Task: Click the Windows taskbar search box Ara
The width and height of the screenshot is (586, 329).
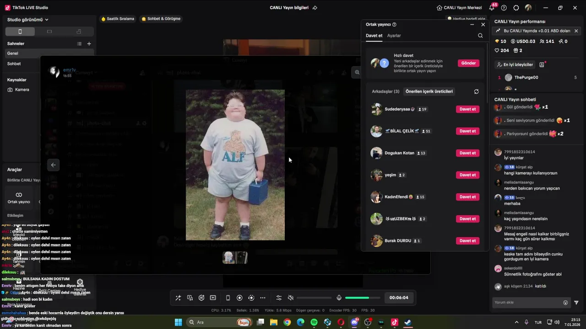Action: (219, 322)
